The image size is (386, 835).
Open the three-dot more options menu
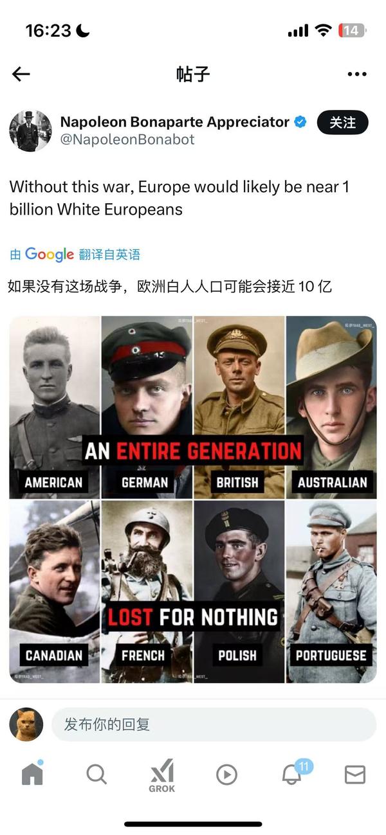click(x=357, y=75)
